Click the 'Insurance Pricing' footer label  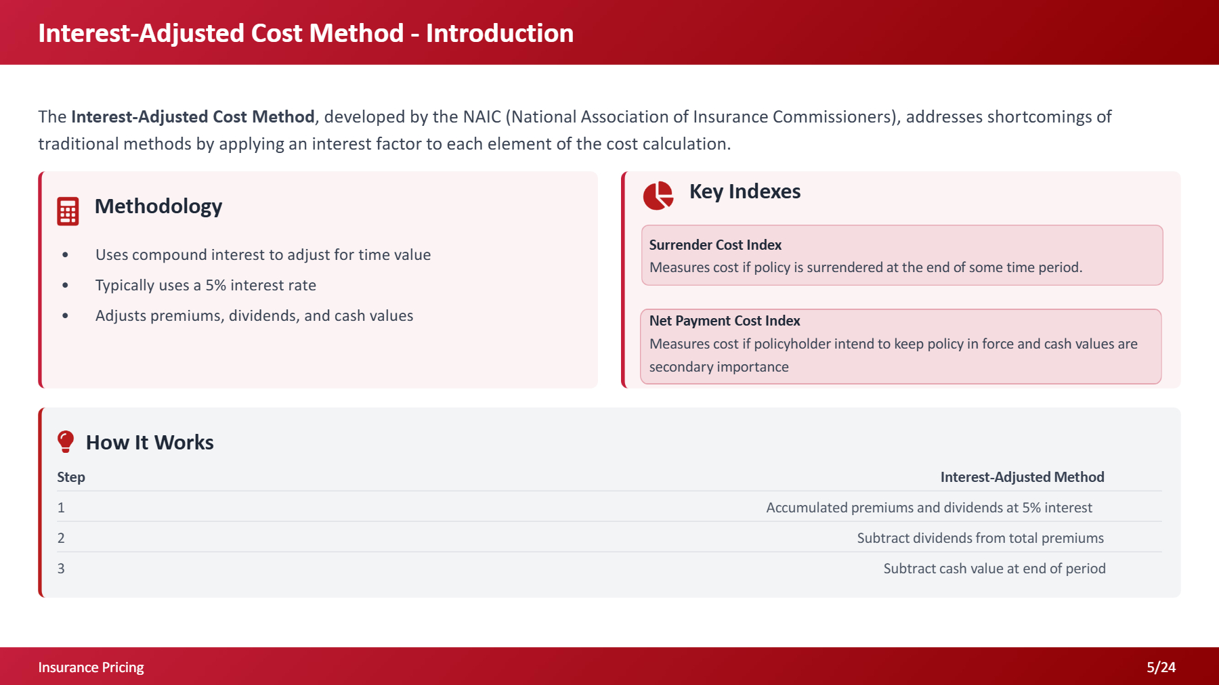click(x=91, y=667)
